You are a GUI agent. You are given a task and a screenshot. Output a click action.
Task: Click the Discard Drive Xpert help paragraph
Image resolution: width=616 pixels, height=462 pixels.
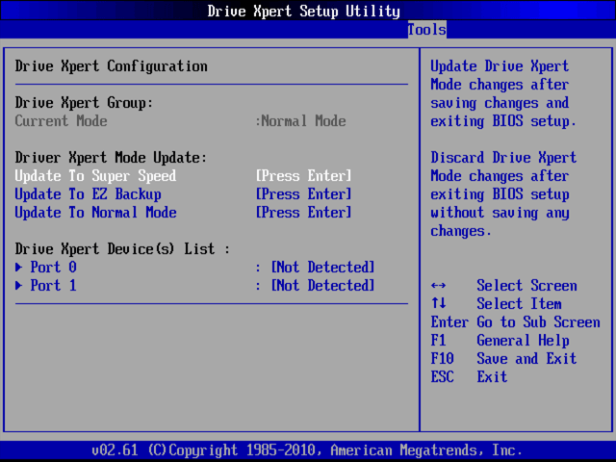click(x=503, y=194)
